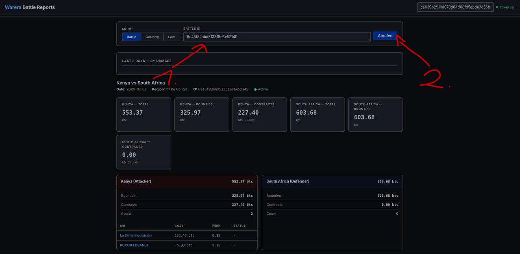Click Kenya panel Contracts row 227.40 btc
The width and height of the screenshot is (520, 254).
187,204
